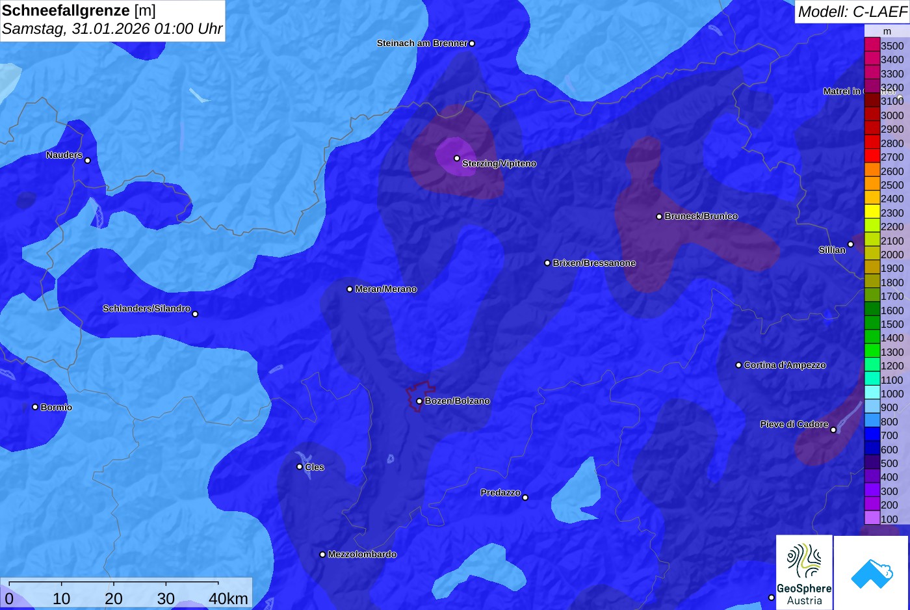Viewport: 910px width, 610px height.
Task: Click the Bruneck/Brunico label text
Action: pos(701,217)
